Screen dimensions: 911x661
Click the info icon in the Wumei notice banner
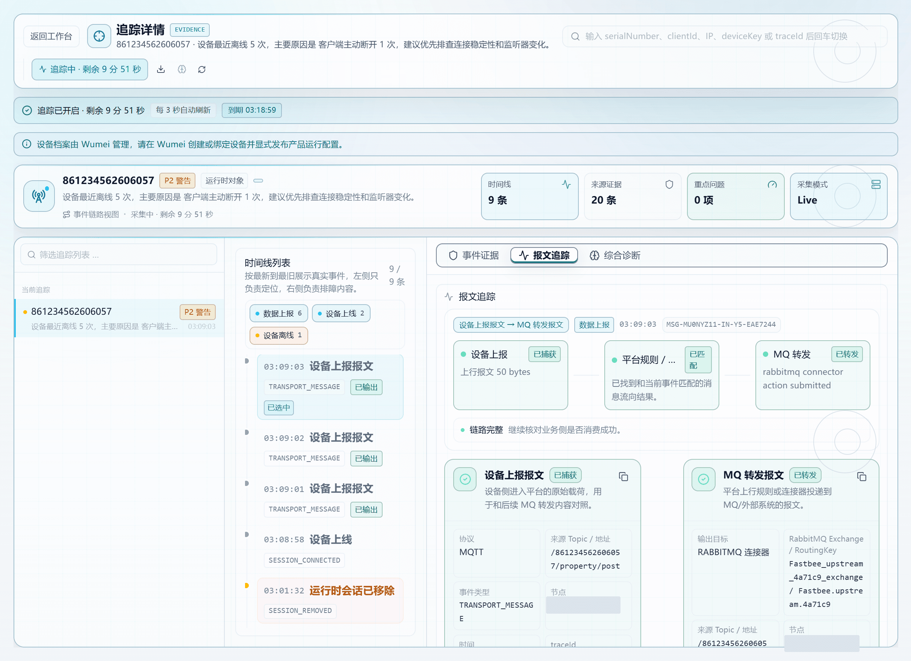point(27,144)
